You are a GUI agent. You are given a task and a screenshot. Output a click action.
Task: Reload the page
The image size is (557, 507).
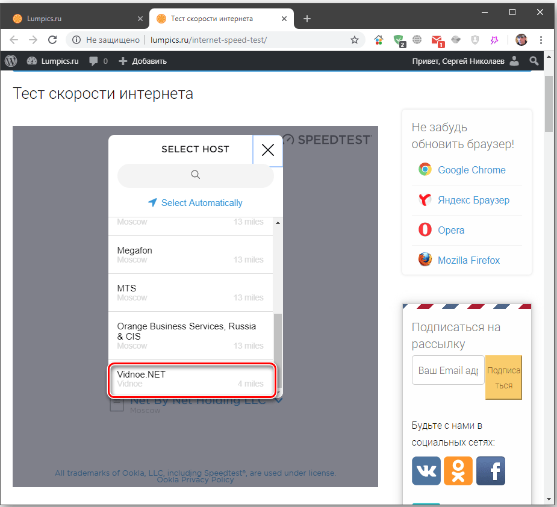click(52, 40)
